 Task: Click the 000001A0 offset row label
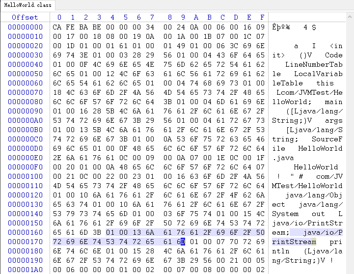[25, 270]
